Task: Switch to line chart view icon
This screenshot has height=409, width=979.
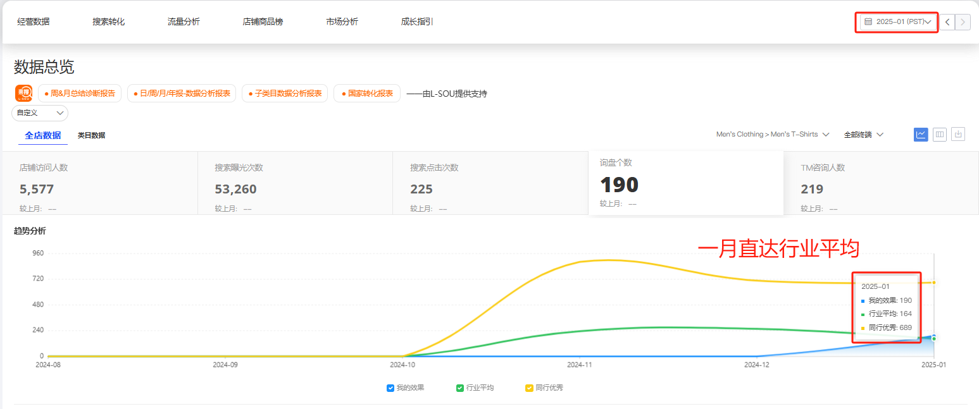Action: pyautogui.click(x=921, y=134)
